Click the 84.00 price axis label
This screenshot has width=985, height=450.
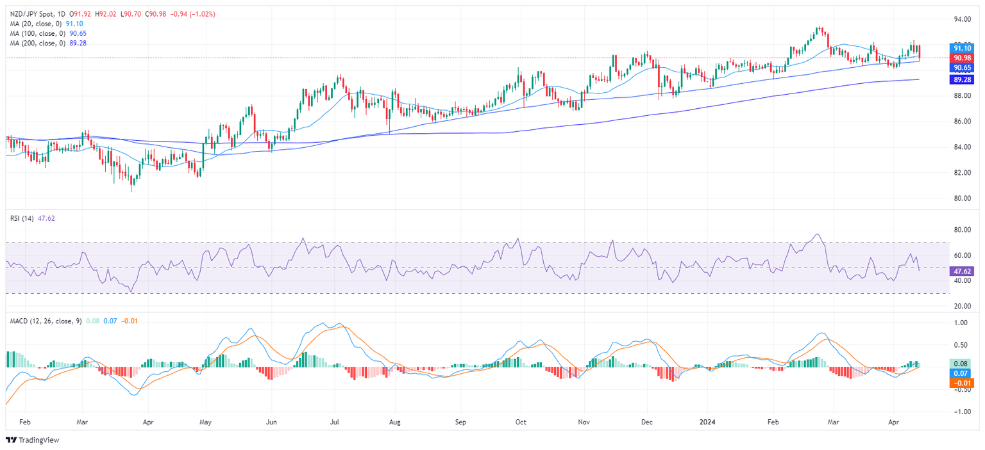pyautogui.click(x=961, y=147)
